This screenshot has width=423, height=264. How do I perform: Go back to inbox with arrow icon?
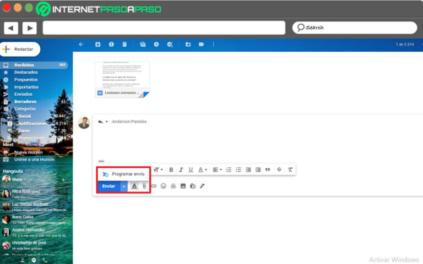(x=81, y=45)
